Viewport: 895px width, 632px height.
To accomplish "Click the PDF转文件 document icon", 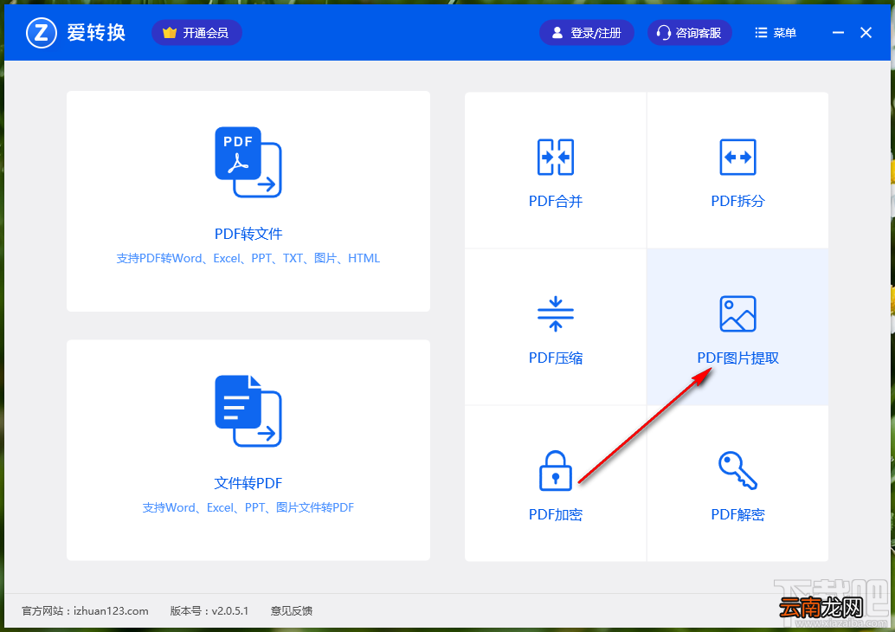I will click(x=248, y=162).
